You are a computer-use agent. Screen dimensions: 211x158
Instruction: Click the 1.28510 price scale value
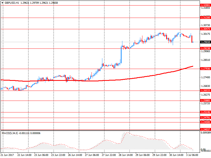tap(205, 60)
